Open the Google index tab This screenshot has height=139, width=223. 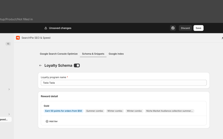[x=116, y=54]
